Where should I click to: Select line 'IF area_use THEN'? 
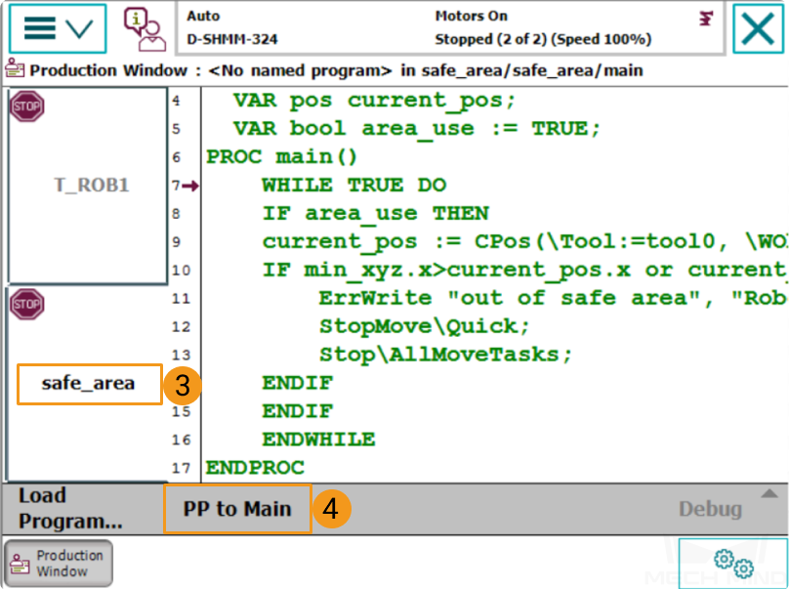tap(375, 214)
